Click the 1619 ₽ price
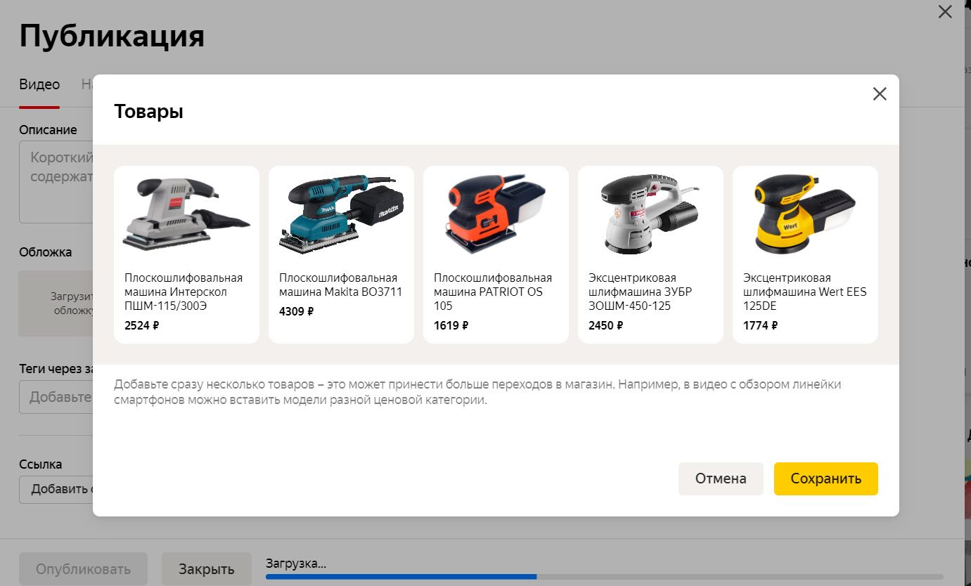Image resolution: width=971 pixels, height=586 pixels. tap(451, 325)
